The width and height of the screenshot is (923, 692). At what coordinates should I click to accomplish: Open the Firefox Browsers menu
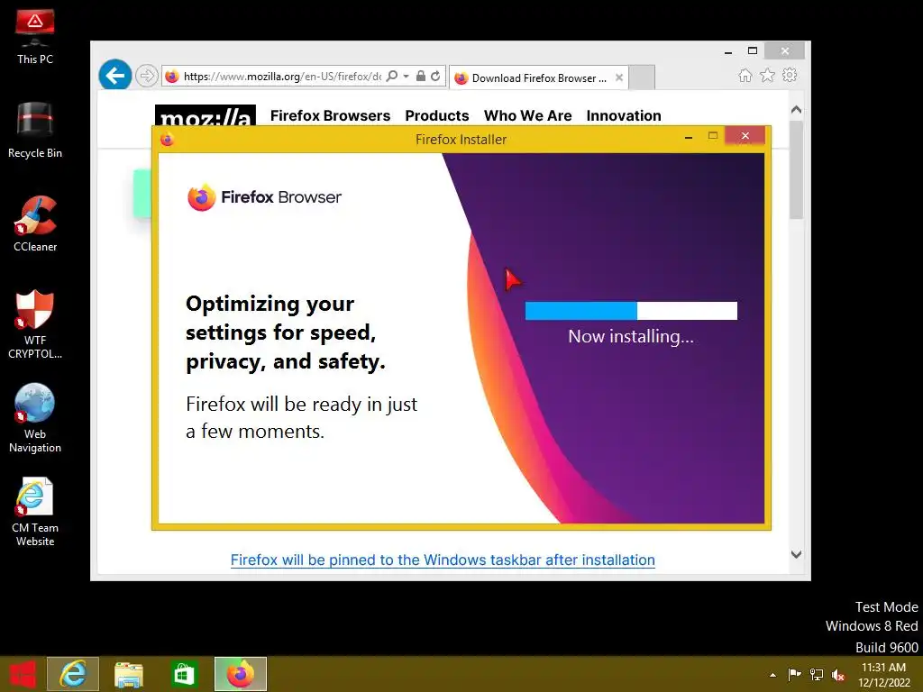point(330,115)
